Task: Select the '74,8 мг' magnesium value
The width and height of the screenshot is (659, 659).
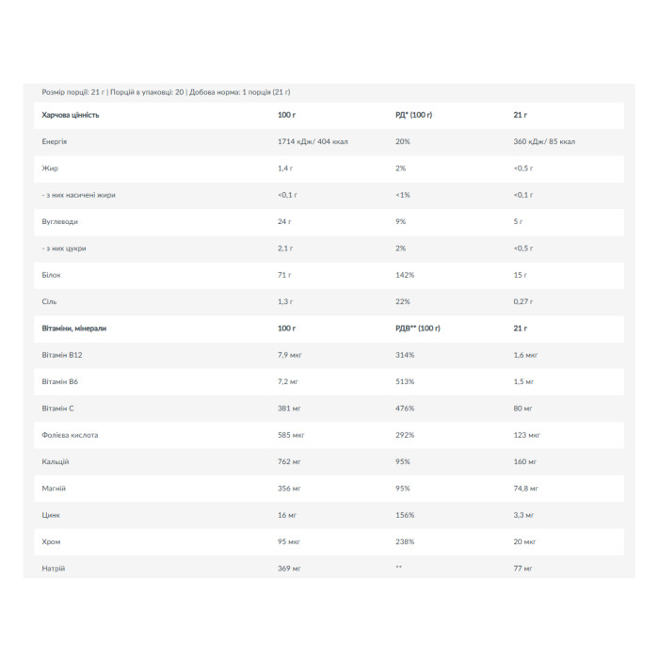Action: click(x=525, y=489)
